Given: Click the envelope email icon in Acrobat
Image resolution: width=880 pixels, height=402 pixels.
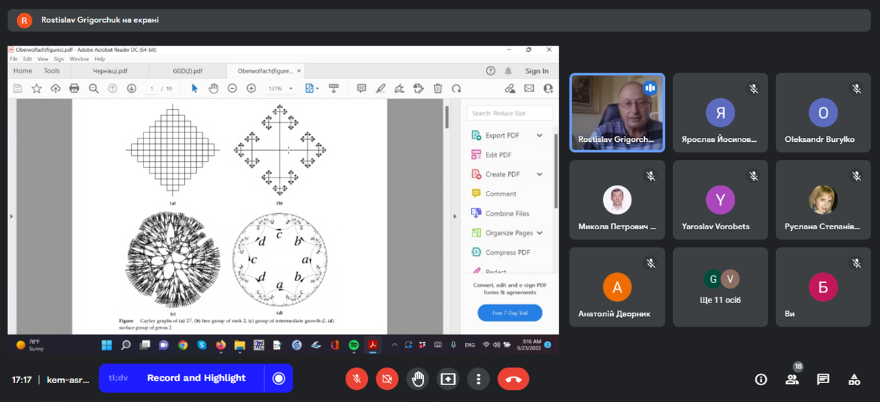Looking at the screenshot, I should click(x=529, y=88).
